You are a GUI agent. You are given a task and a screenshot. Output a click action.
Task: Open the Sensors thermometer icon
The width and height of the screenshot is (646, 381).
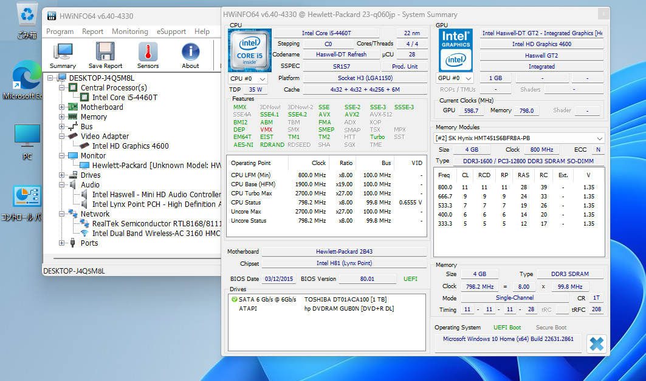pos(148,55)
